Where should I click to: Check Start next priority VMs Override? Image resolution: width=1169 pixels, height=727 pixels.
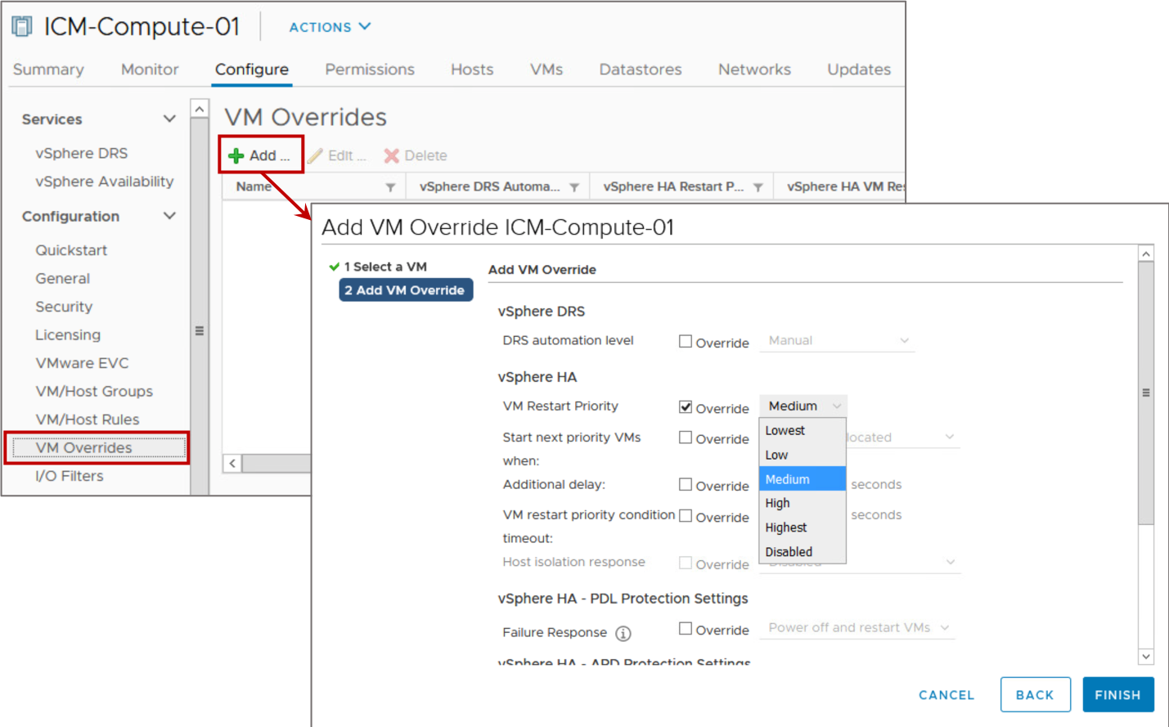(686, 438)
